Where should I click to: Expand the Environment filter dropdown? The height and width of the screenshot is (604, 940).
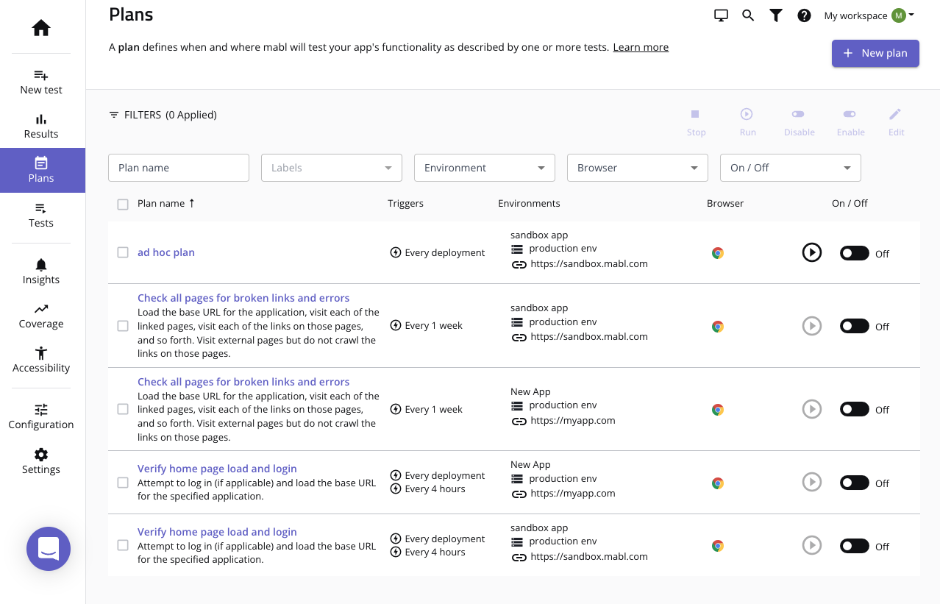click(x=484, y=168)
